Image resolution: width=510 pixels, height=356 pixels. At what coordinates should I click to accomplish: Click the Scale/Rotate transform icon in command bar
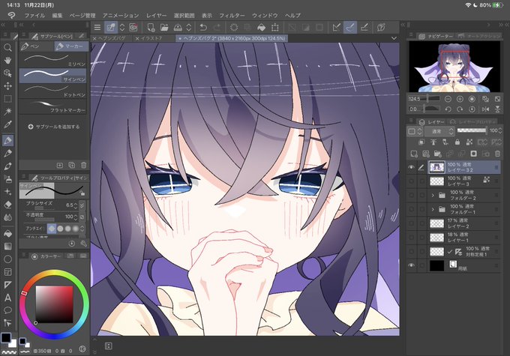pyautogui.click(x=274, y=27)
